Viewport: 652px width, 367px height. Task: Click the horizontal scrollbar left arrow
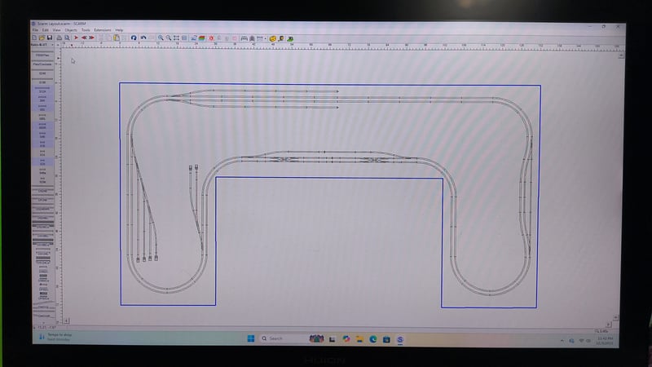coord(66,321)
